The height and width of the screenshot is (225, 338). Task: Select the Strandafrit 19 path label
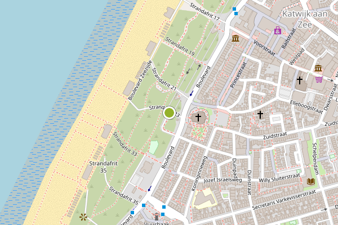click(180, 46)
